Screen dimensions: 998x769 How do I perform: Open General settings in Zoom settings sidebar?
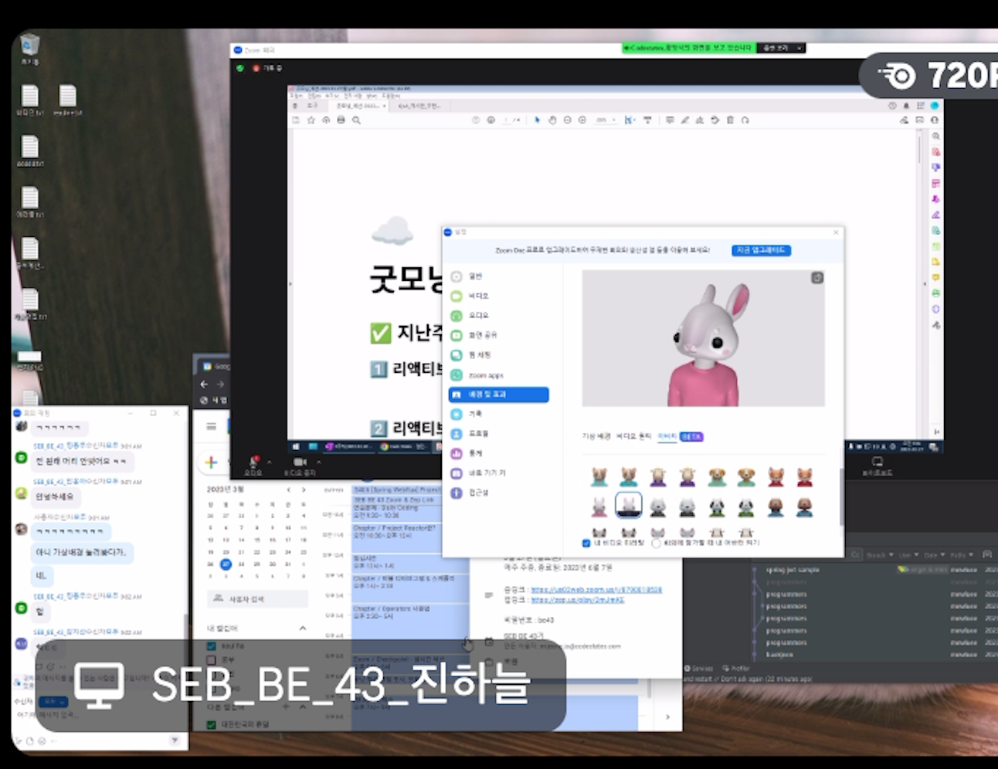[467, 276]
